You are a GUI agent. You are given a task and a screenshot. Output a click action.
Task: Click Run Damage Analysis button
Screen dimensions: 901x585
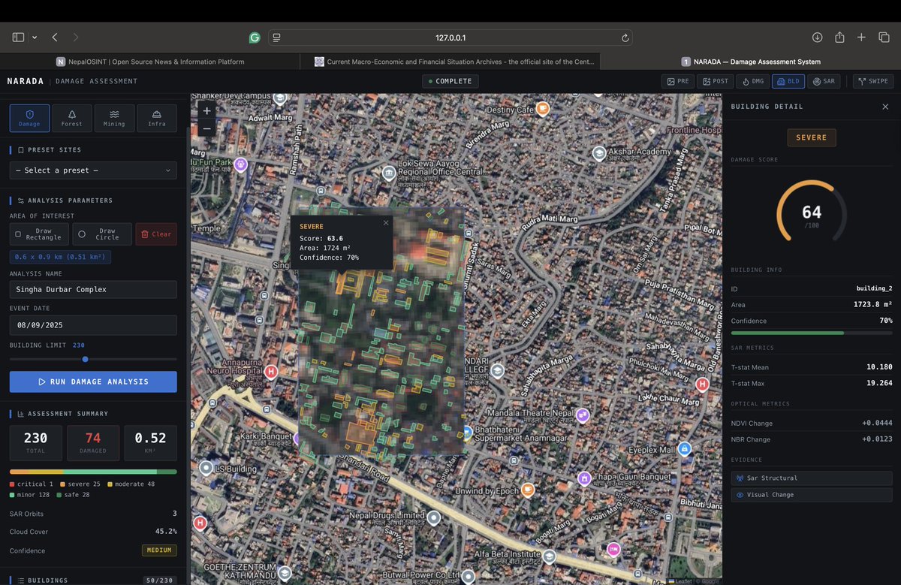[x=93, y=381]
